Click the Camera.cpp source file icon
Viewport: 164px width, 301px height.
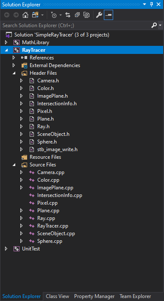[32, 172]
